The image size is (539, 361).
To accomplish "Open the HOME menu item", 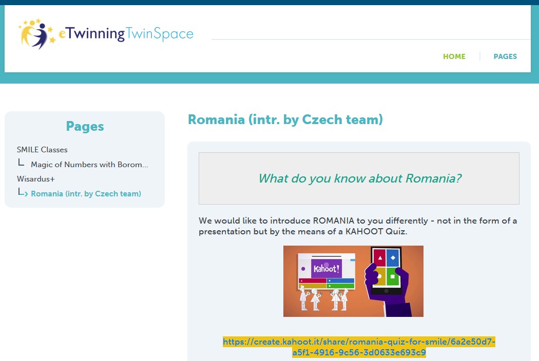I will pos(454,56).
